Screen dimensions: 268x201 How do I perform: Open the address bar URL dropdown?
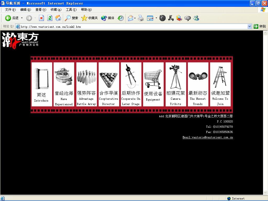249,26
